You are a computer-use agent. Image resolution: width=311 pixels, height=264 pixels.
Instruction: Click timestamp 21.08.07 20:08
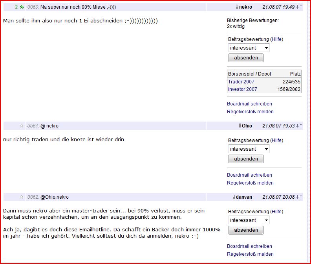point(278,197)
